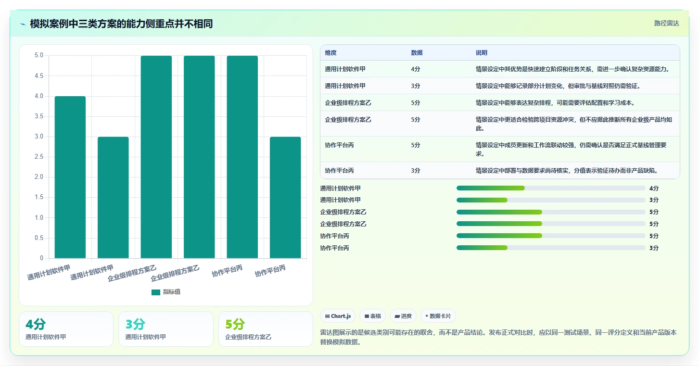699x366 pixels.
Task: Open the 4分 data card
Action: tap(66, 329)
